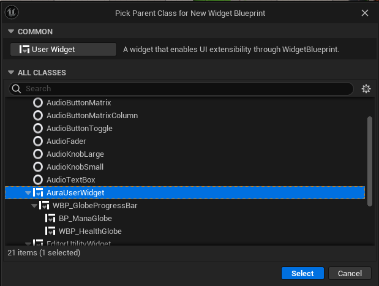The width and height of the screenshot is (379, 286).
Task: Focus the class Search field
Action: click(x=184, y=89)
